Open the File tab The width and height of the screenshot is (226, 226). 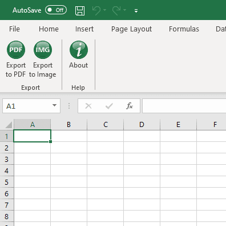tap(14, 29)
